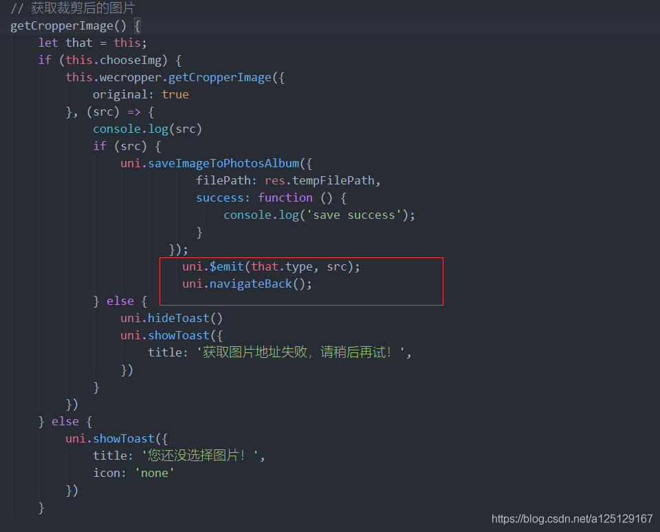This screenshot has width=660, height=532.
Task: Click 'uni.navigateBack();' line
Action: (247, 284)
